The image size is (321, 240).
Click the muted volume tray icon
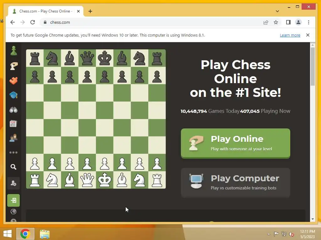click(292, 234)
